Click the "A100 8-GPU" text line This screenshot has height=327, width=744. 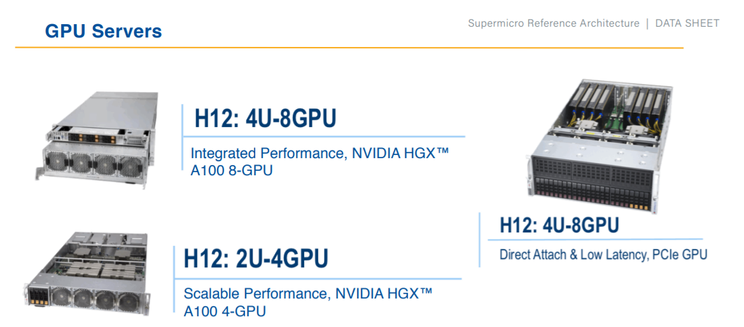point(232,170)
